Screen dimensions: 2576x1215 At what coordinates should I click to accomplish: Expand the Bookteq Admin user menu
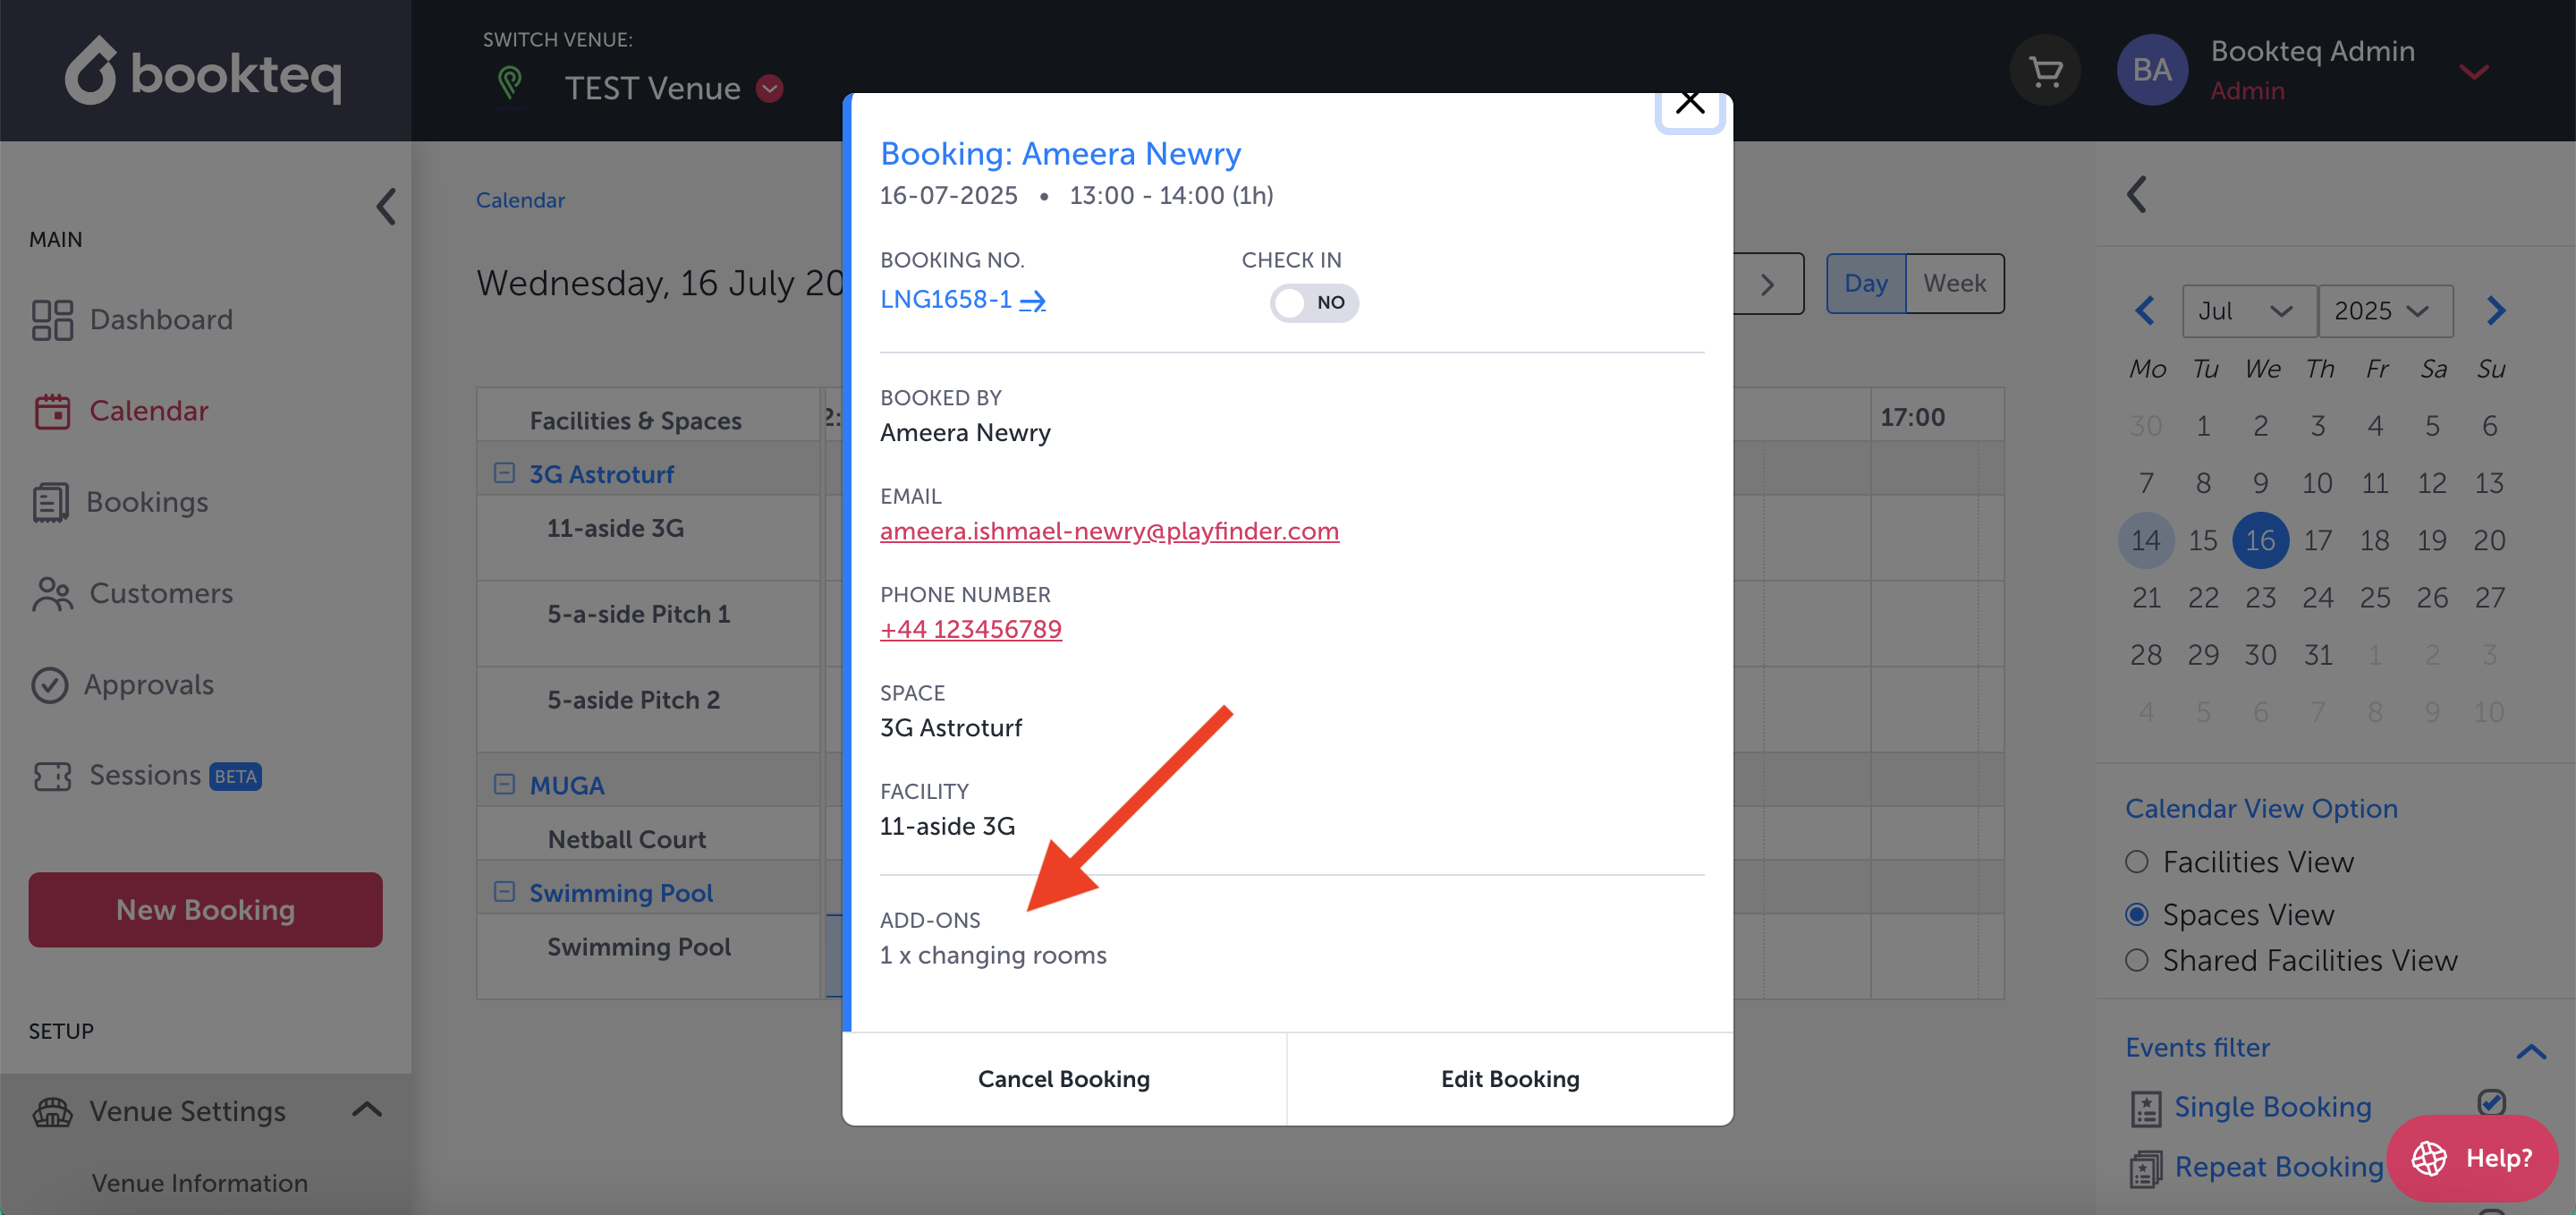[2474, 71]
